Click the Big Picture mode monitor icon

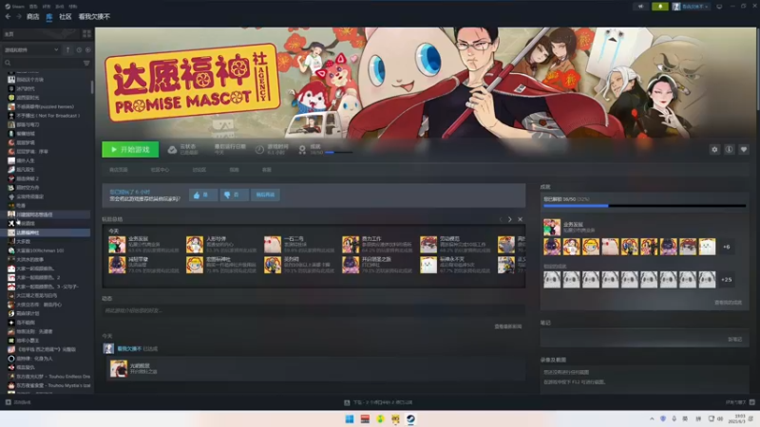pos(719,7)
